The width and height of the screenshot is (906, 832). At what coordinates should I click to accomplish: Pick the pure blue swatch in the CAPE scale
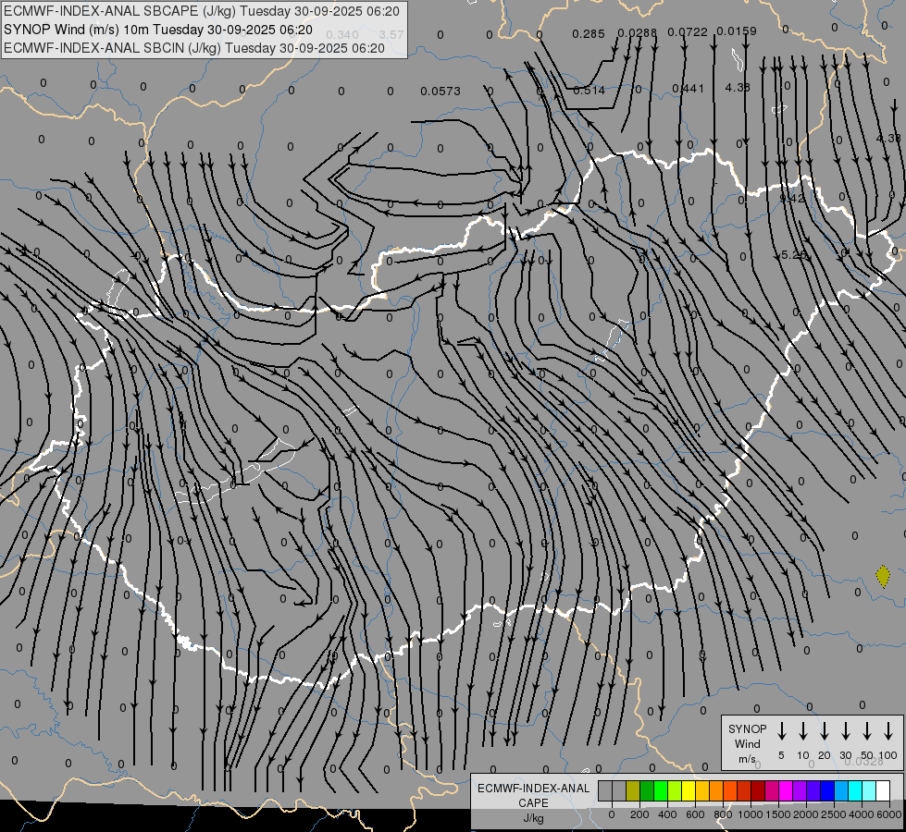pos(827,790)
